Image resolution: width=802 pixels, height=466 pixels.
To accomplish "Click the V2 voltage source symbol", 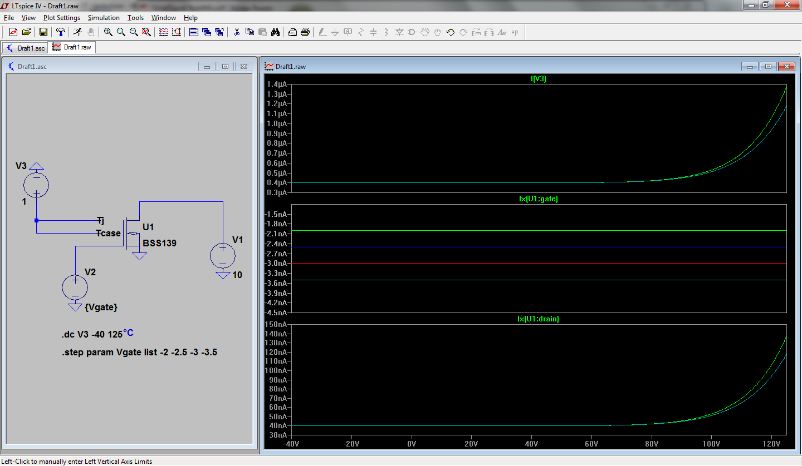I will (75, 287).
